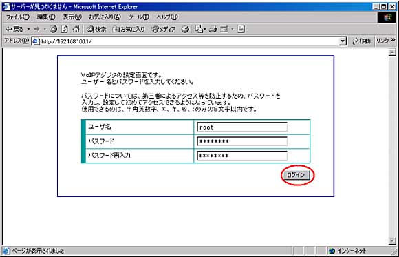Open the 検索 search tool

[x=97, y=30]
